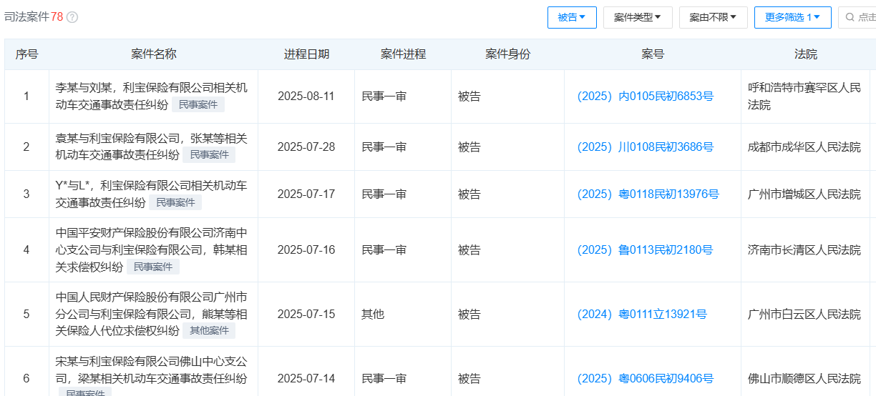Click court 成都市成华区人民法院

(x=804, y=147)
